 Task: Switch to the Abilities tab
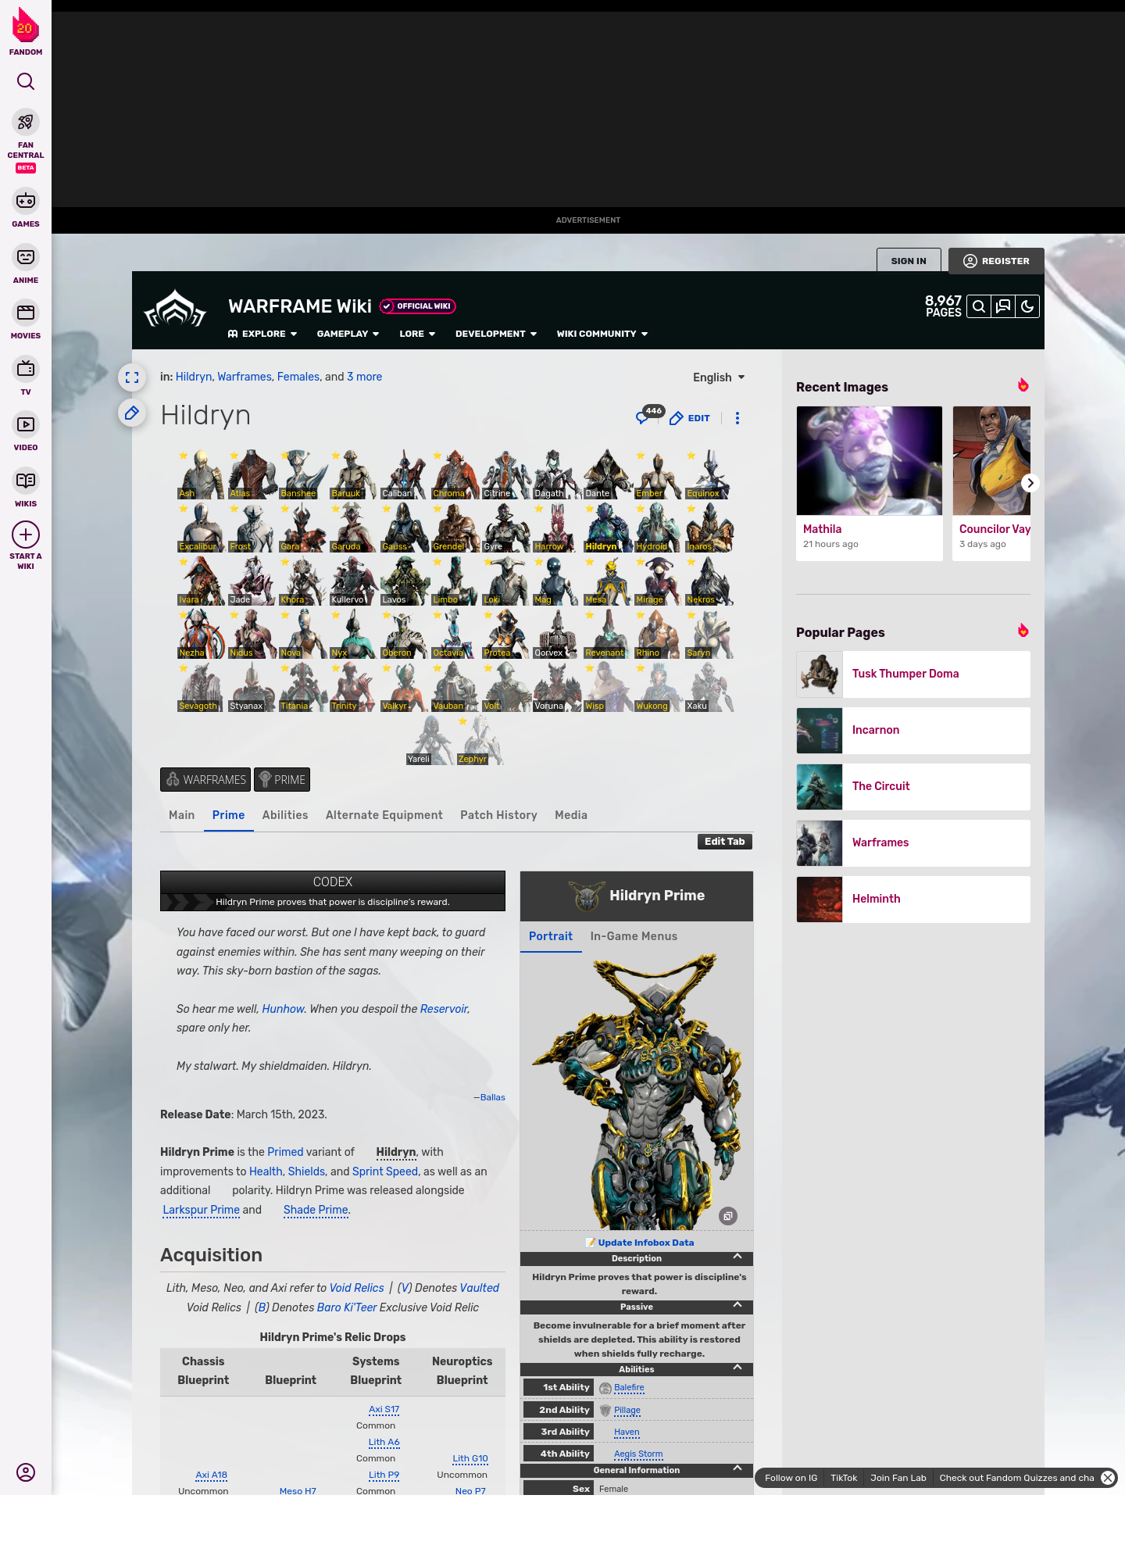(x=285, y=815)
